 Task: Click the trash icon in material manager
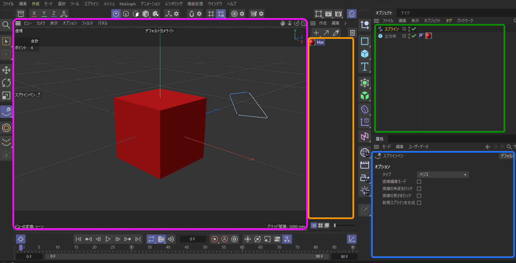pyautogui.click(x=352, y=33)
